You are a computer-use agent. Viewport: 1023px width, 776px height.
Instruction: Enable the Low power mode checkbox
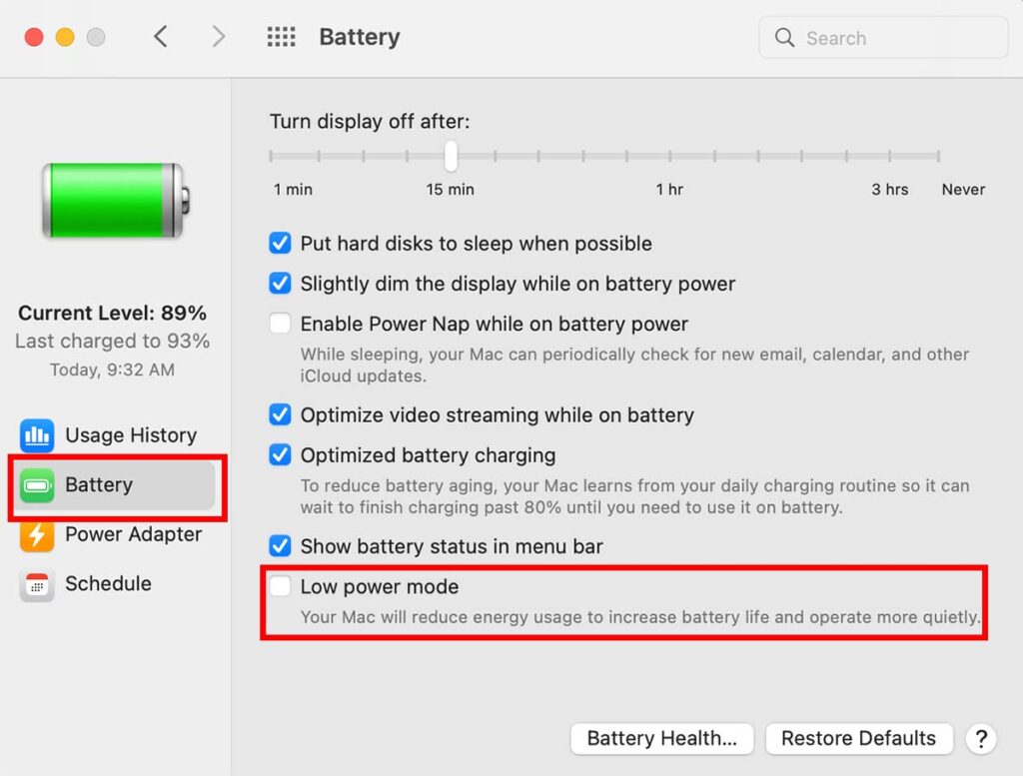(x=280, y=585)
